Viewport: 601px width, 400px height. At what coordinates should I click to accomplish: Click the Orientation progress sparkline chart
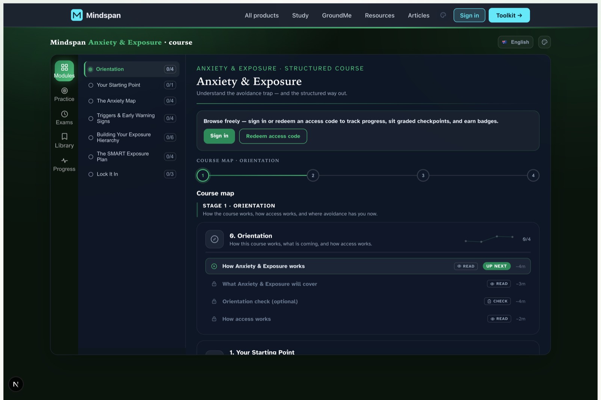point(489,239)
